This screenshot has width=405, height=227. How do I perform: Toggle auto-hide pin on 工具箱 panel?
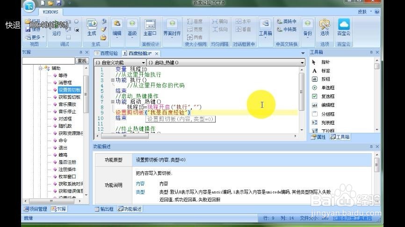371,52
